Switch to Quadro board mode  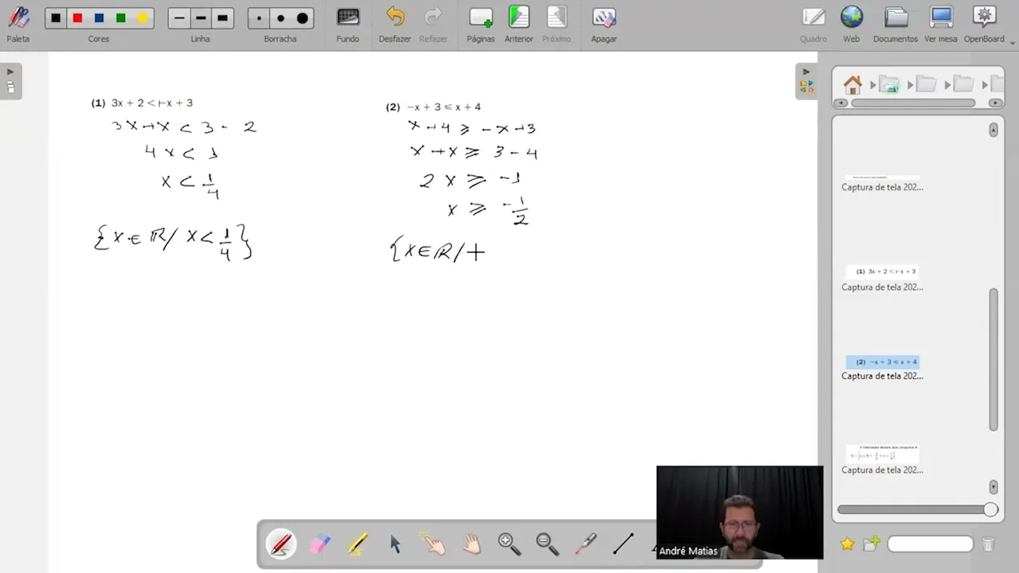point(814,24)
